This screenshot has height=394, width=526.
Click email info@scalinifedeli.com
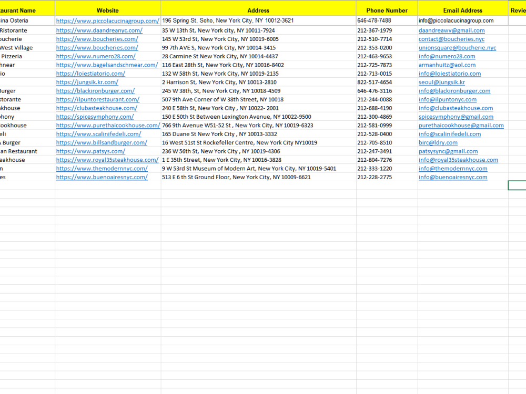tap(450, 134)
